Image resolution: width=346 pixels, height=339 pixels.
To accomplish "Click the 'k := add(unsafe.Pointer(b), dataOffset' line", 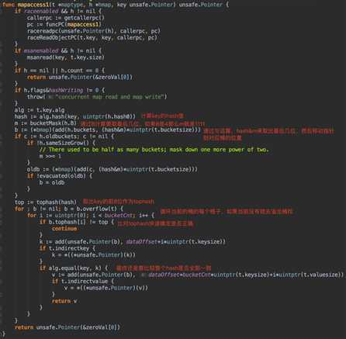I will (x=133, y=242).
